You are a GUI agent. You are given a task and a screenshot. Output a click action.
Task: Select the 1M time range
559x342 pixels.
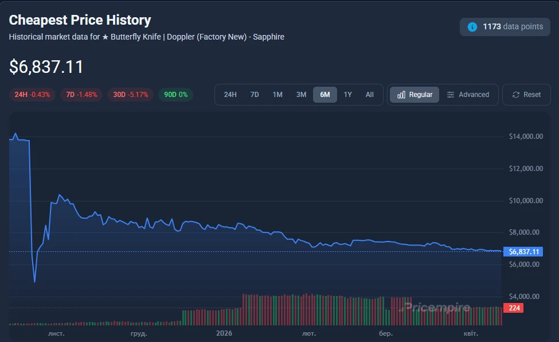click(x=277, y=95)
